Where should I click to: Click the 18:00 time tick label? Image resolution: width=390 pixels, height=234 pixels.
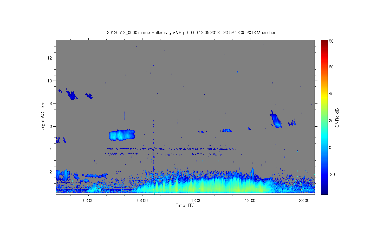(x=250, y=201)
